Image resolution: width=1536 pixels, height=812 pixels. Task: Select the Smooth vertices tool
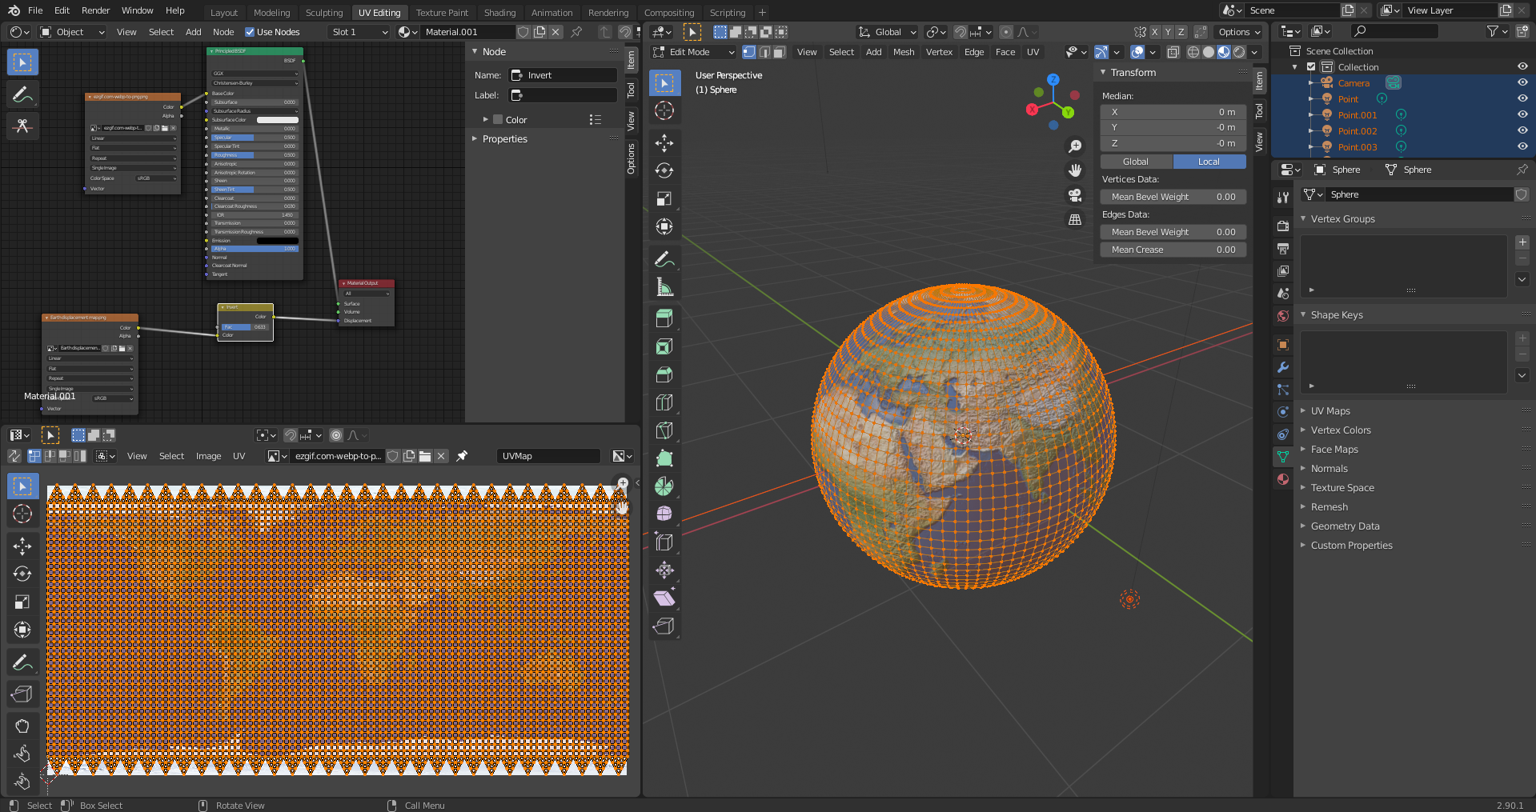coord(664,514)
